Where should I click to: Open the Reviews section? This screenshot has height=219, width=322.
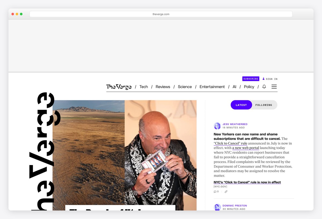(x=163, y=87)
